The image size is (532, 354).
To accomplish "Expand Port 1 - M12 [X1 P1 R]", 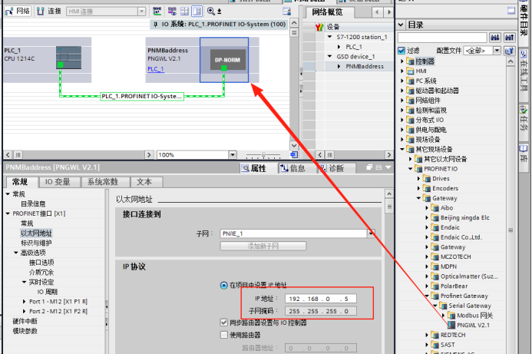I will pyautogui.click(x=24, y=301).
